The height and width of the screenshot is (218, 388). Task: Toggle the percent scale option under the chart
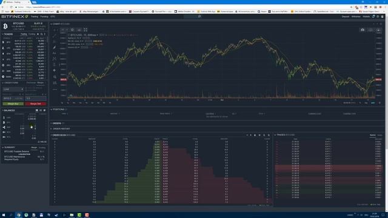360,103
